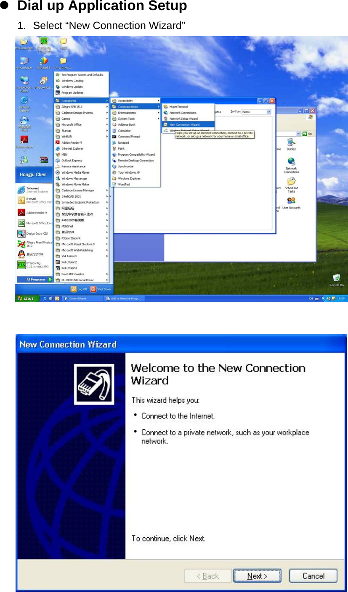
Task: Open the Display settings icon
Action: [291, 143]
